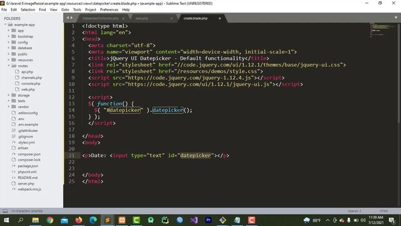Open the Help menu

pyautogui.click(x=126, y=10)
